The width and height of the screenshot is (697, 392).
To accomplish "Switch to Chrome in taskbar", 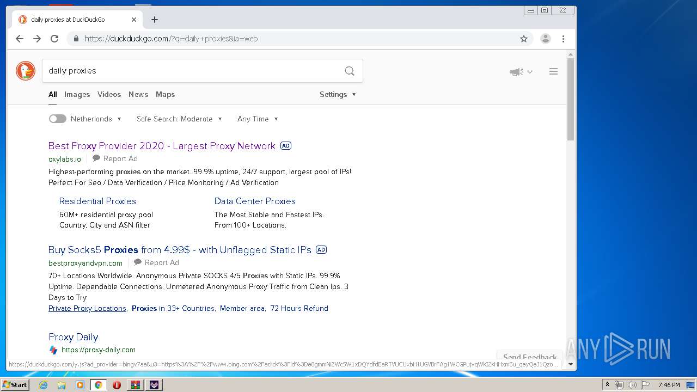I will (x=98, y=385).
